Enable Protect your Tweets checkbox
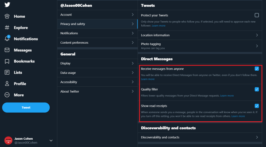266x147 pixels. coord(257,15)
